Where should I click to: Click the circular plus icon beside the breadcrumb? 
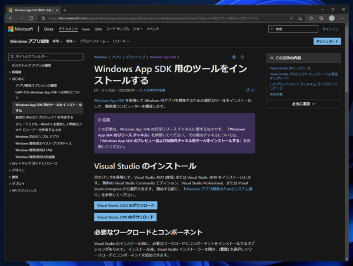tap(242, 57)
